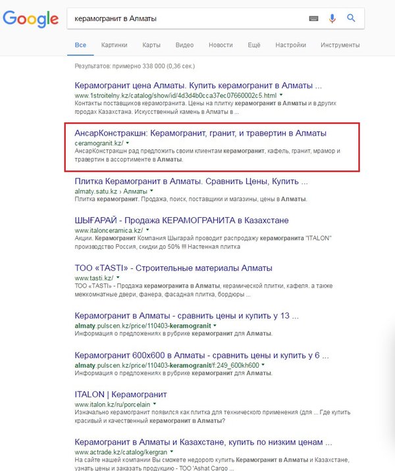This screenshot has width=395, height=471.
Task: Start voice search with microphone icon
Action: point(332,18)
